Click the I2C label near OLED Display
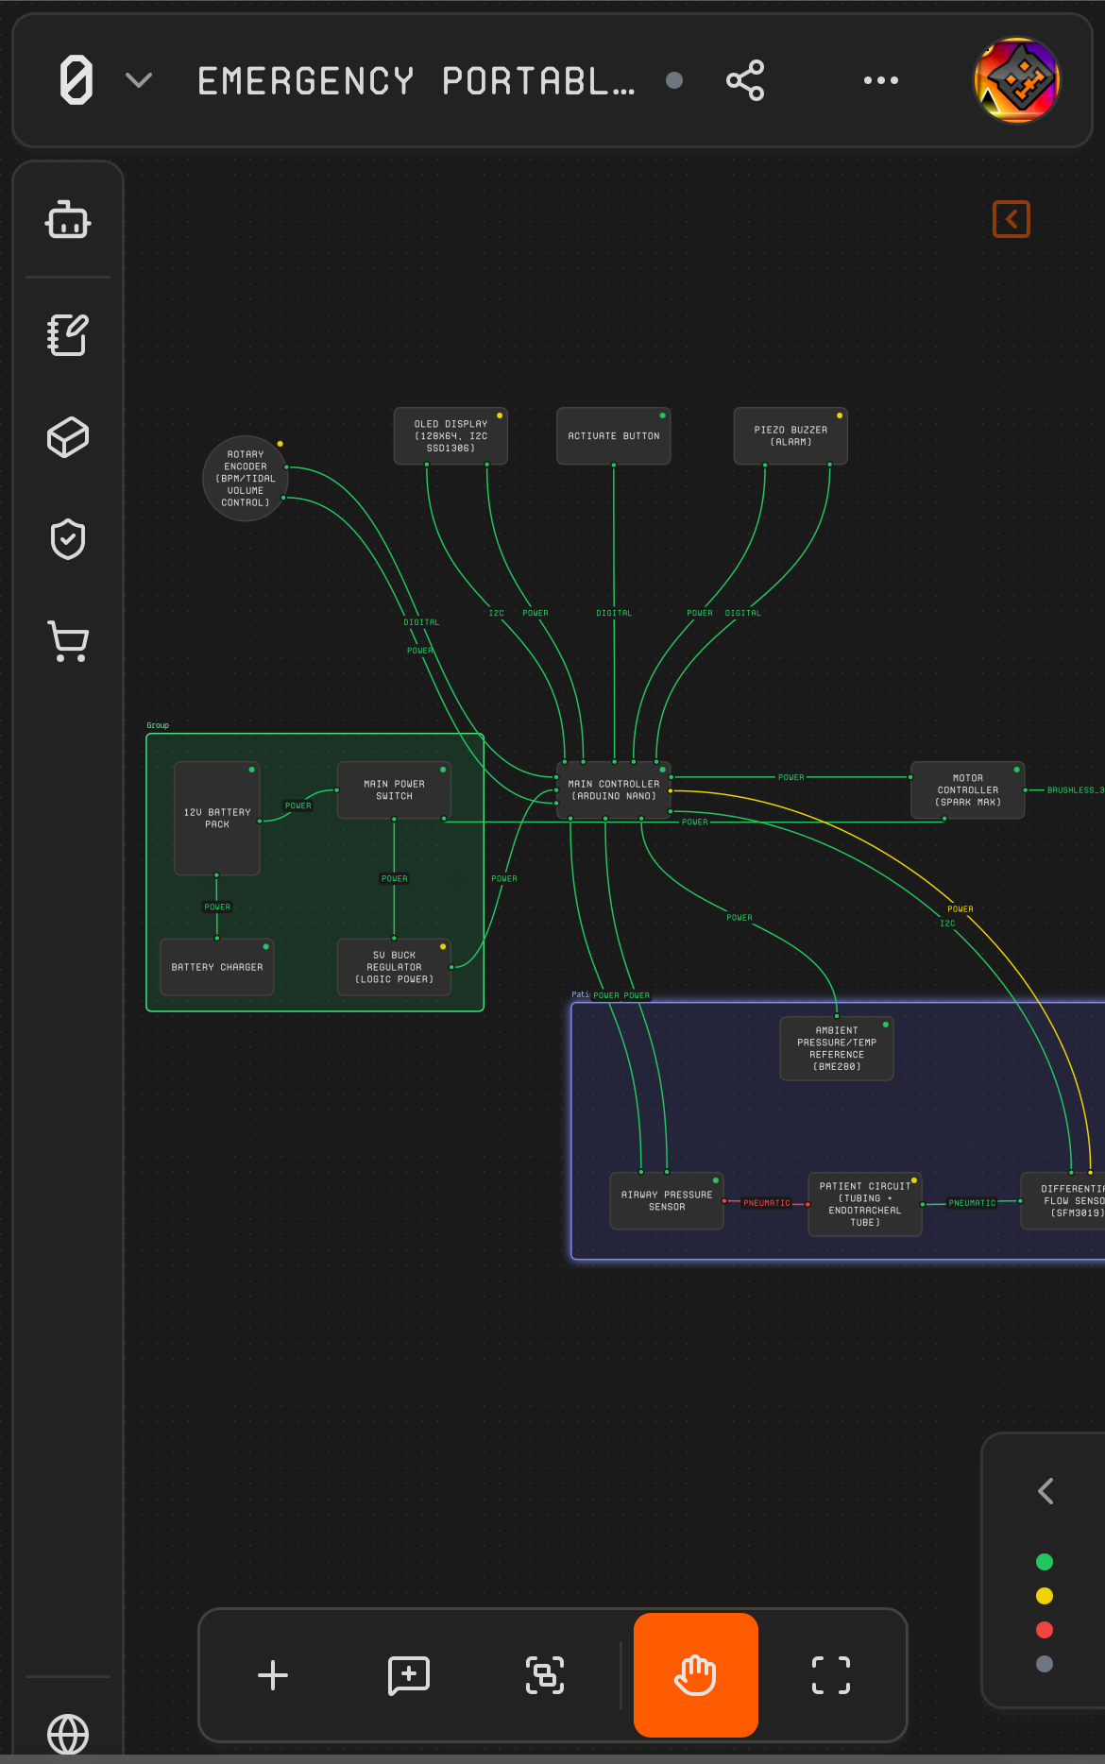Image resolution: width=1105 pixels, height=1764 pixels. click(x=497, y=614)
